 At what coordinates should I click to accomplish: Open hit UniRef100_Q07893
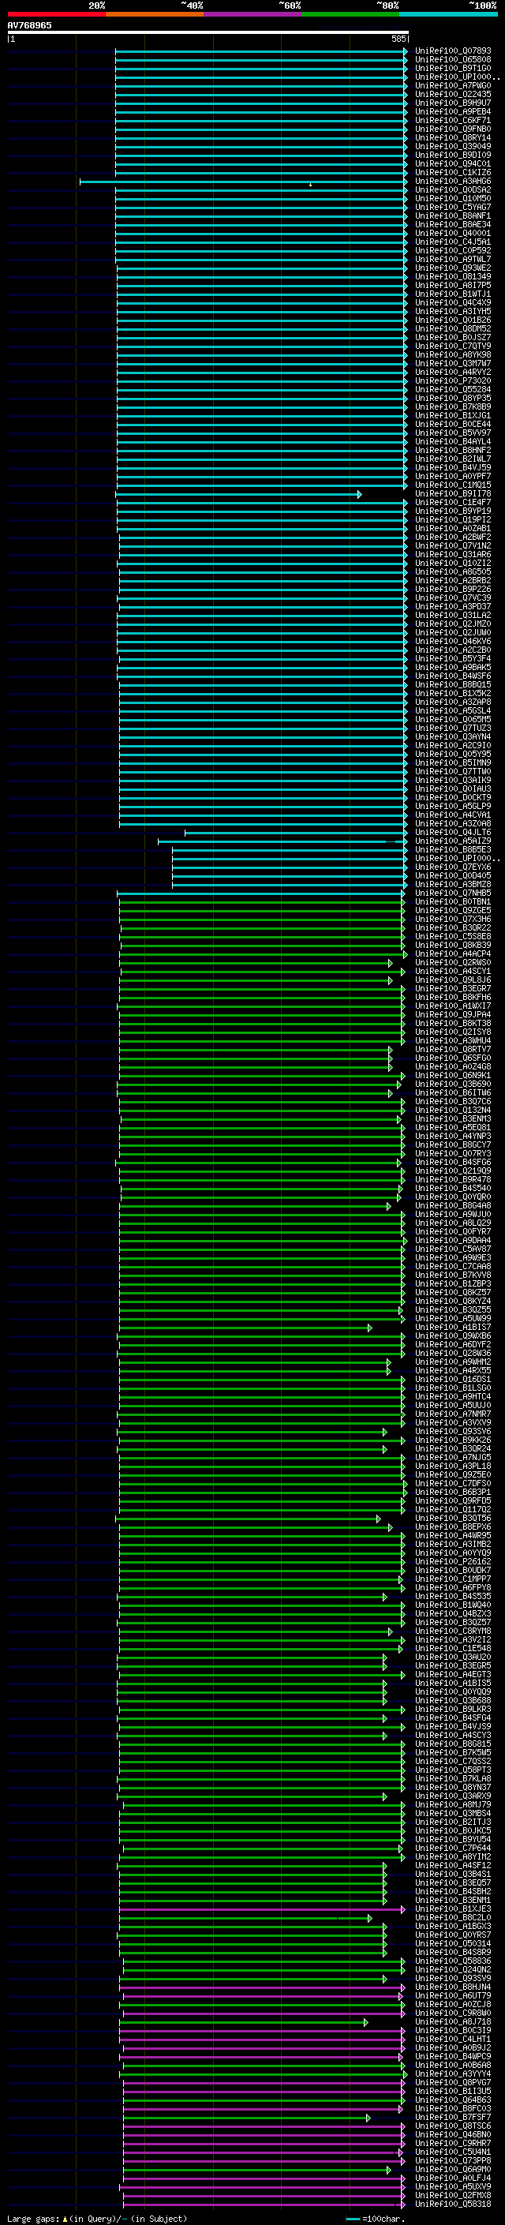pos(453,51)
